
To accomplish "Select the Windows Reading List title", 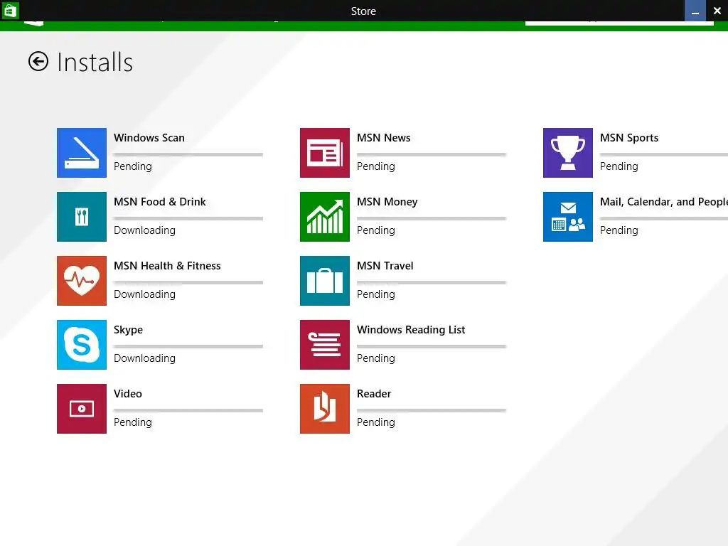I will pyautogui.click(x=411, y=330).
